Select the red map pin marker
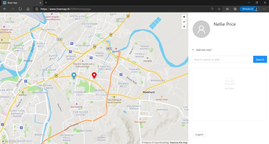This screenshot has height=144, width=269. pyautogui.click(x=94, y=75)
